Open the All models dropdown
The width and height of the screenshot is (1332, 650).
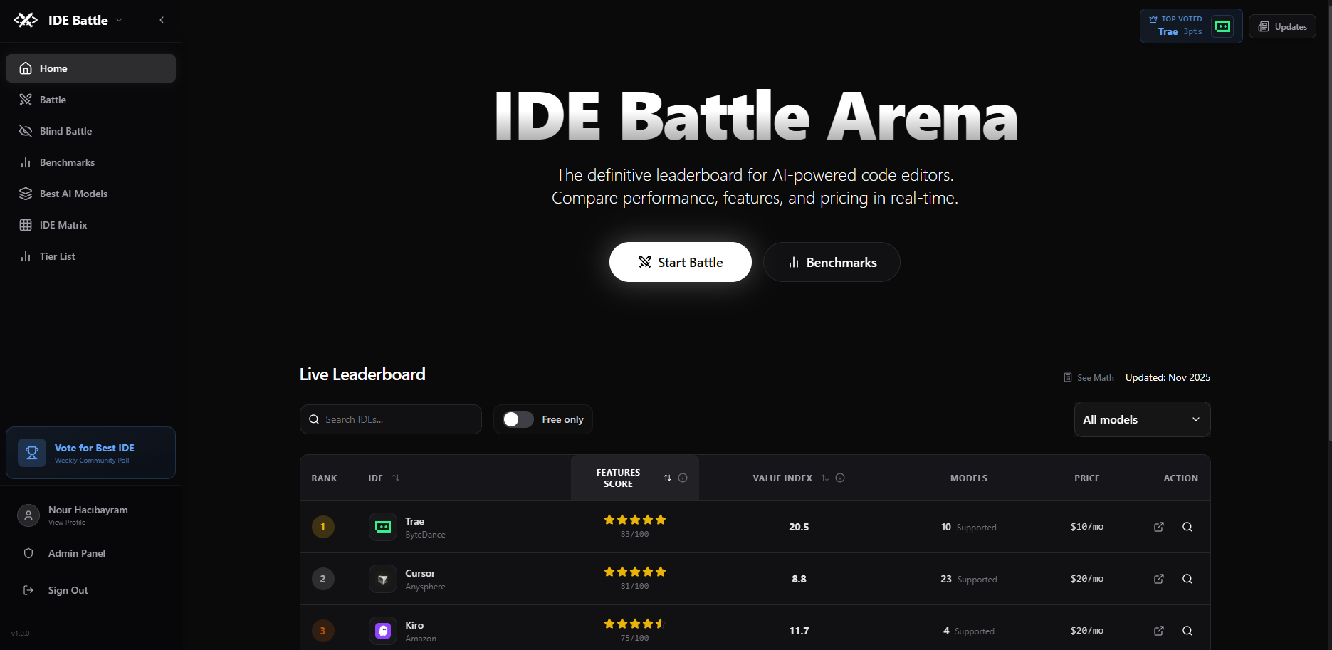pyautogui.click(x=1142, y=419)
